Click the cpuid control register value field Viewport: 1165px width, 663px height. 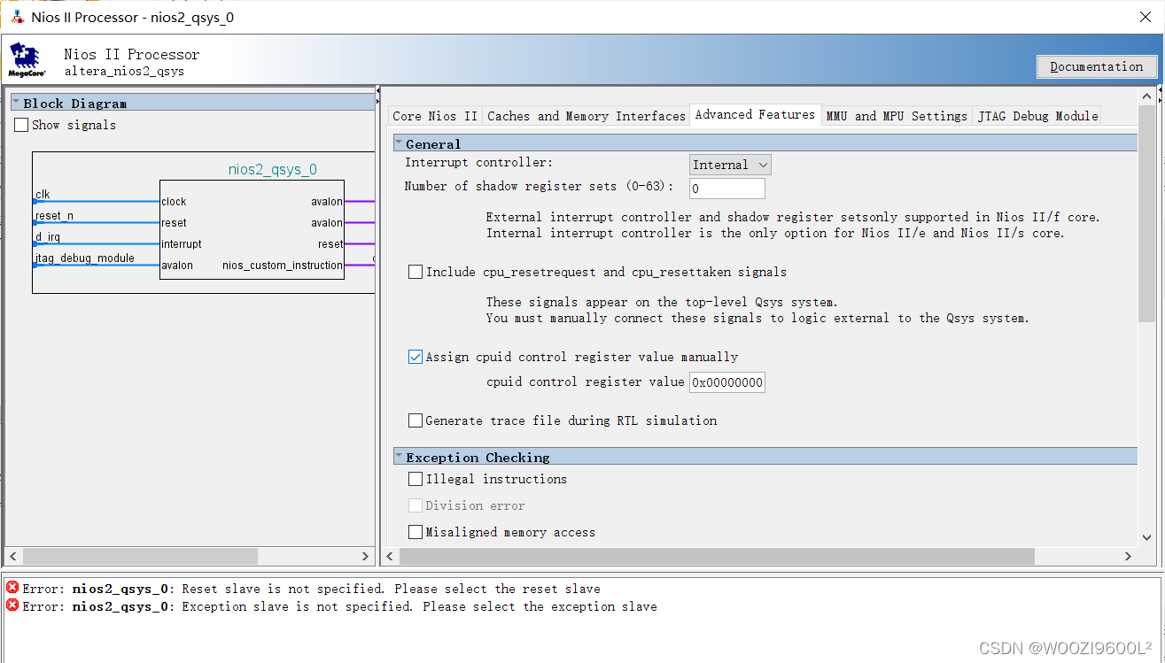(x=726, y=382)
